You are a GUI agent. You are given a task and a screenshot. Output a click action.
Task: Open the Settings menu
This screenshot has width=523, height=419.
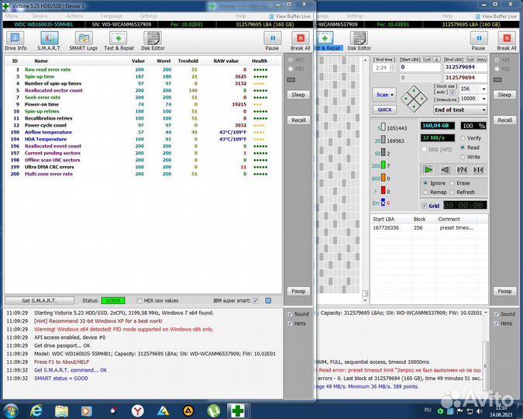click(149, 16)
